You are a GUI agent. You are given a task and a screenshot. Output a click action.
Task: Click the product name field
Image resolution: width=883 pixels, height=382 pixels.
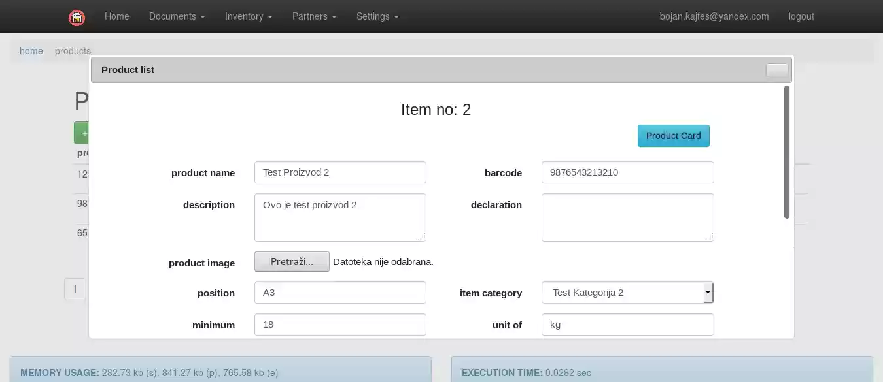(340, 172)
